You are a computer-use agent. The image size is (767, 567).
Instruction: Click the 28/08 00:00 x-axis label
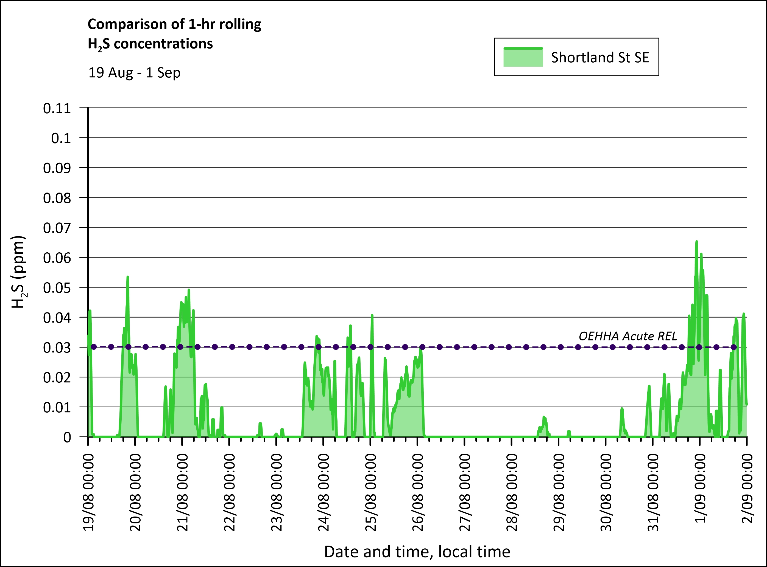point(512,492)
